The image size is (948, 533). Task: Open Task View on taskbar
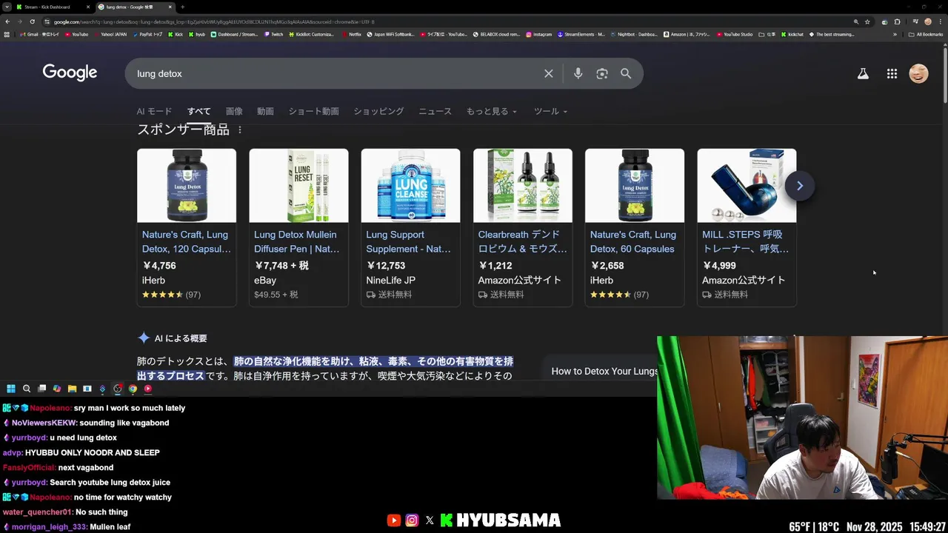click(x=41, y=389)
